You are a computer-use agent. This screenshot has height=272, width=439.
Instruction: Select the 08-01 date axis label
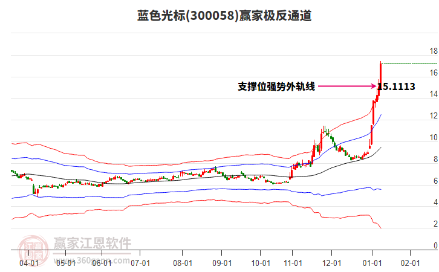point(183,264)
